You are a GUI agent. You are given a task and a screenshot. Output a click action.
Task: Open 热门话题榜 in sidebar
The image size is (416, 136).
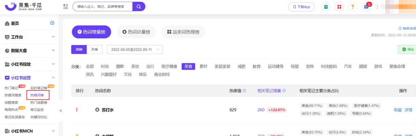tap(39, 102)
